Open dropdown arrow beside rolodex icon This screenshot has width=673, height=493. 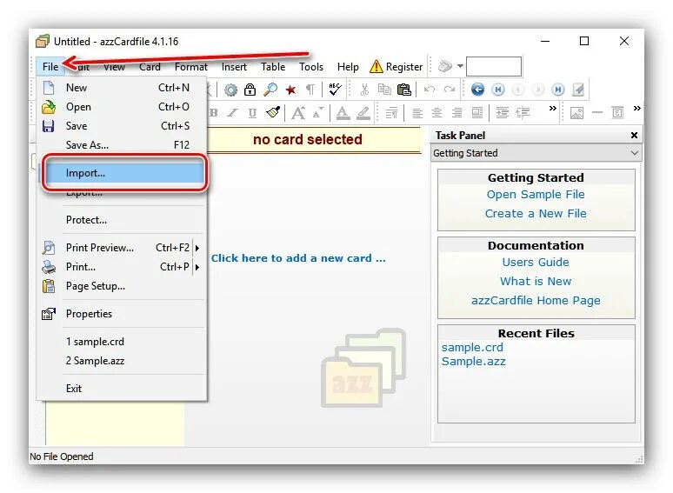(460, 66)
